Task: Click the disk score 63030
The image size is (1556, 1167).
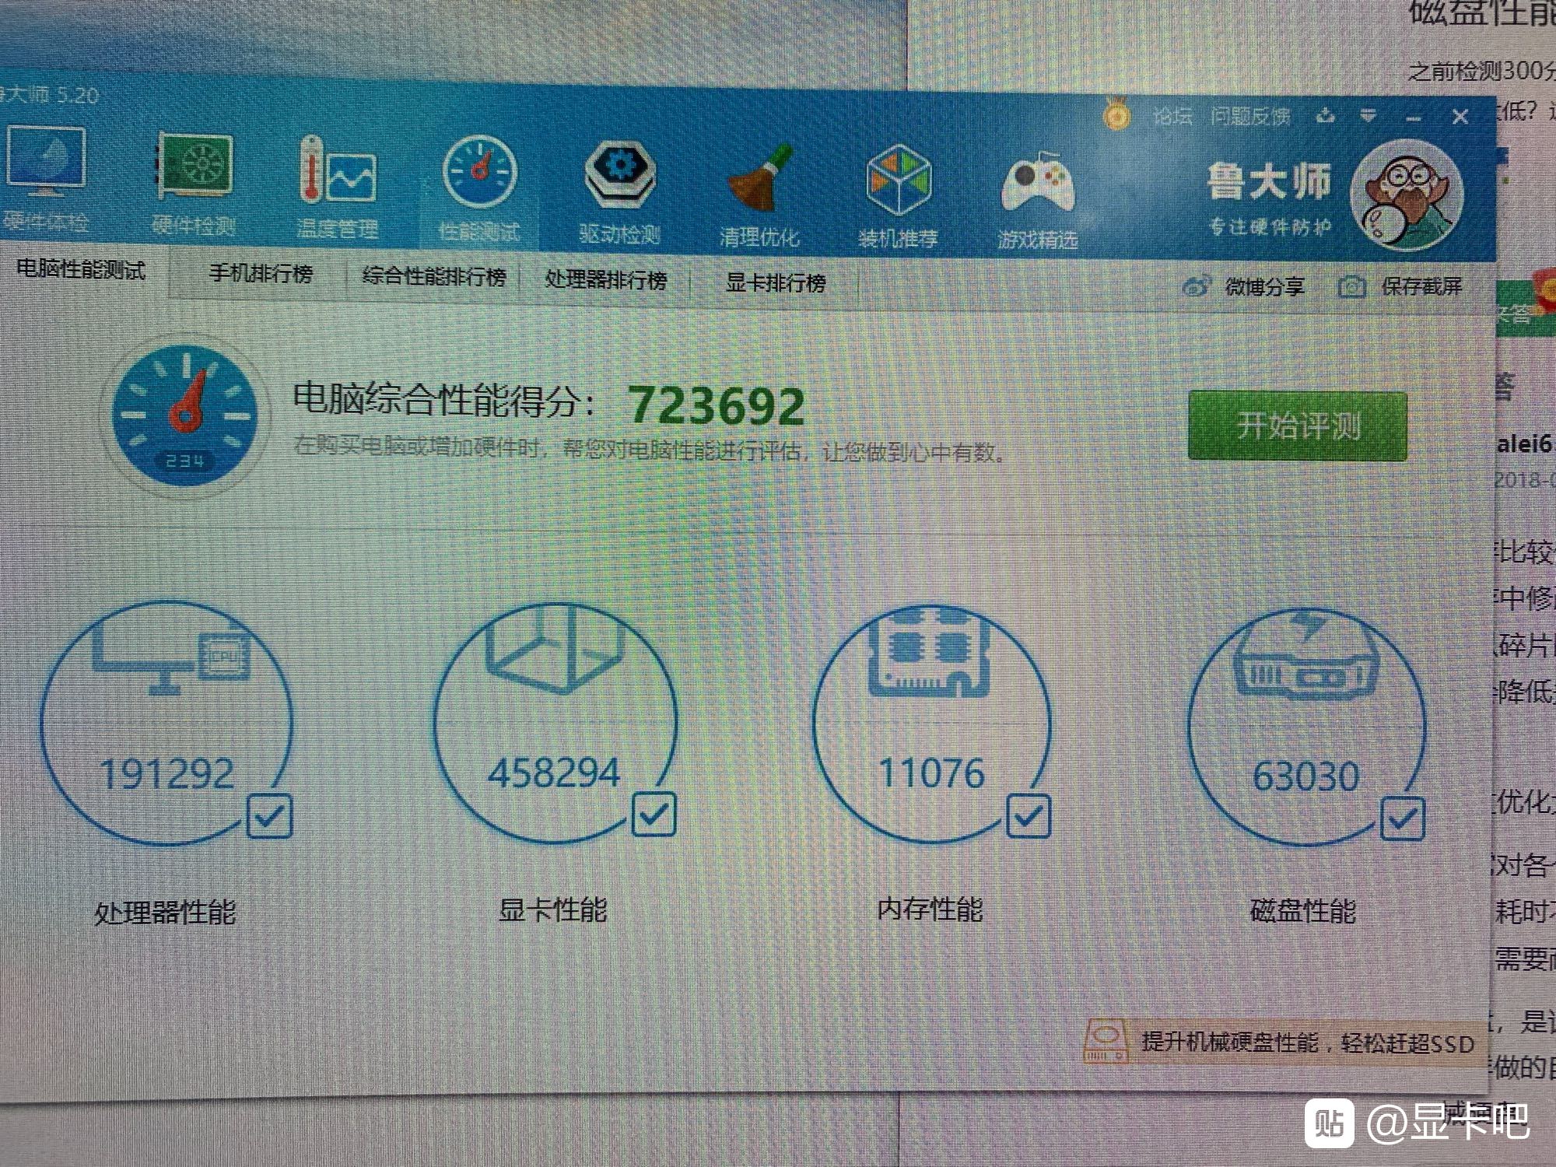Action: pyautogui.click(x=1305, y=776)
